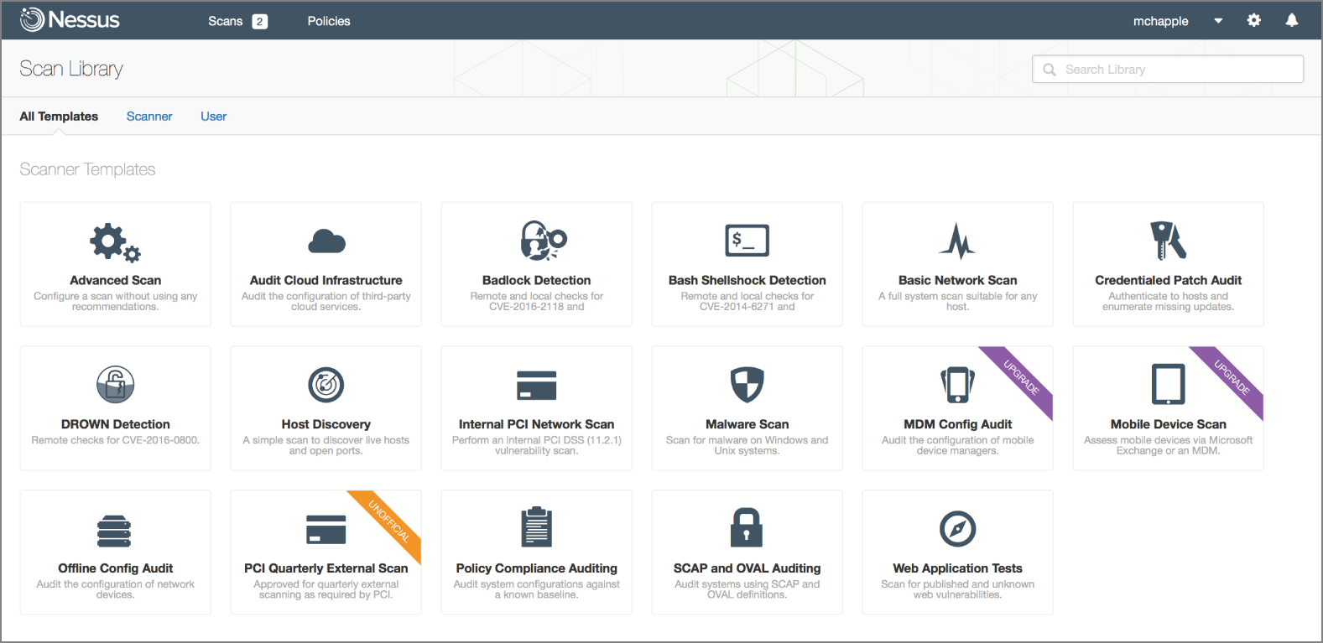The width and height of the screenshot is (1323, 643).
Task: Click the scans count badge 2
Action: [260, 22]
